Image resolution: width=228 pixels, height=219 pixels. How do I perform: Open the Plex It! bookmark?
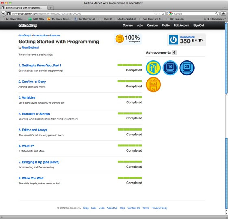pos(105,19)
